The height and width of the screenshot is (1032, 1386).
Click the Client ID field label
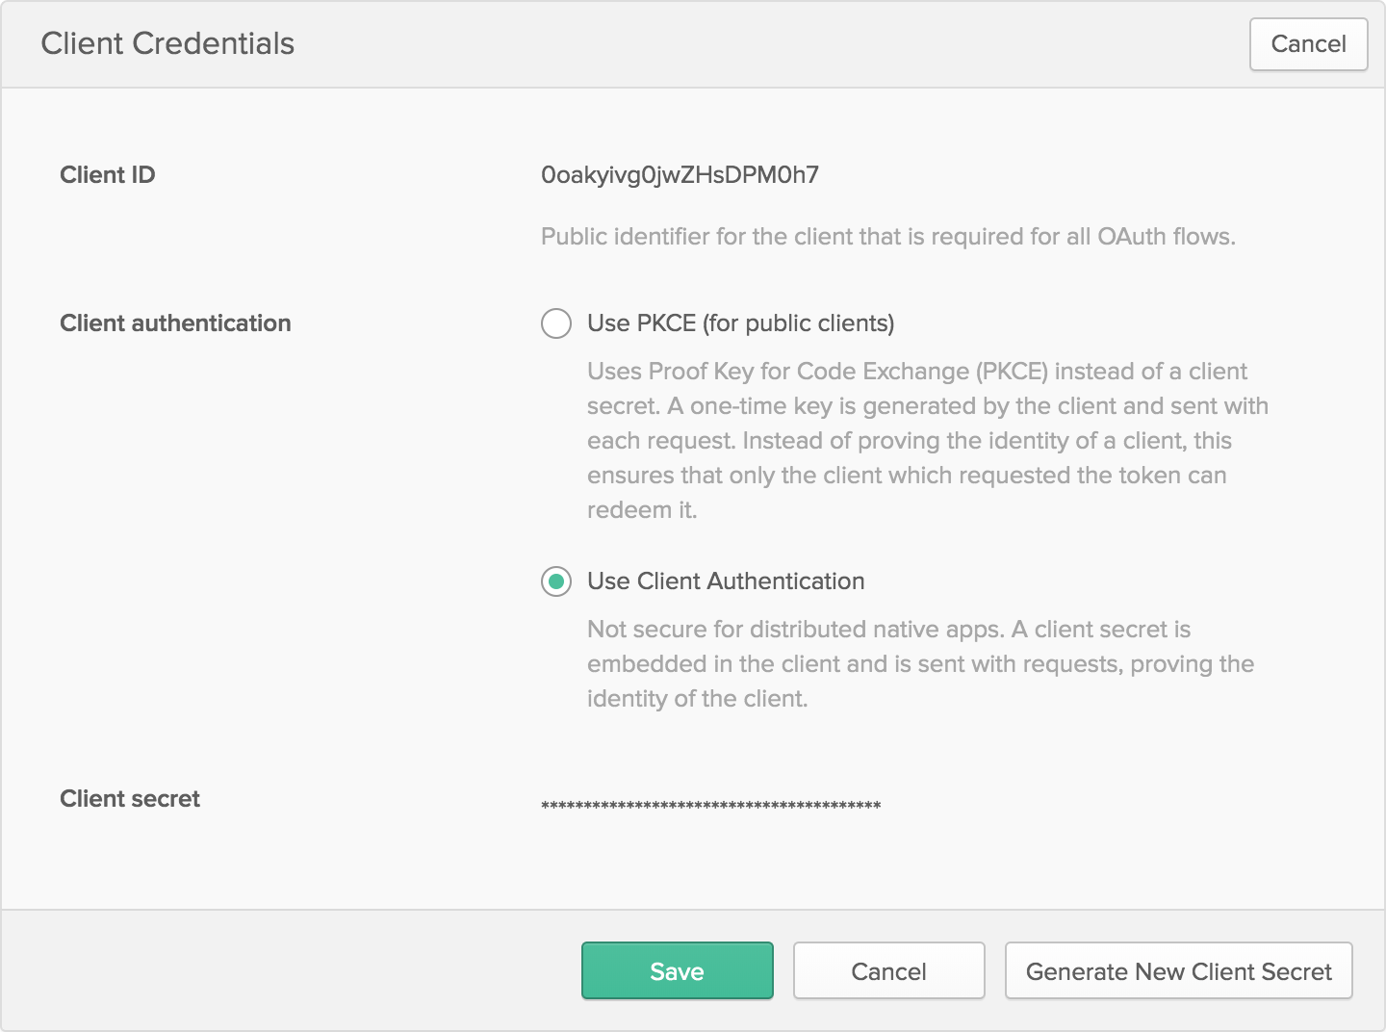[107, 175]
